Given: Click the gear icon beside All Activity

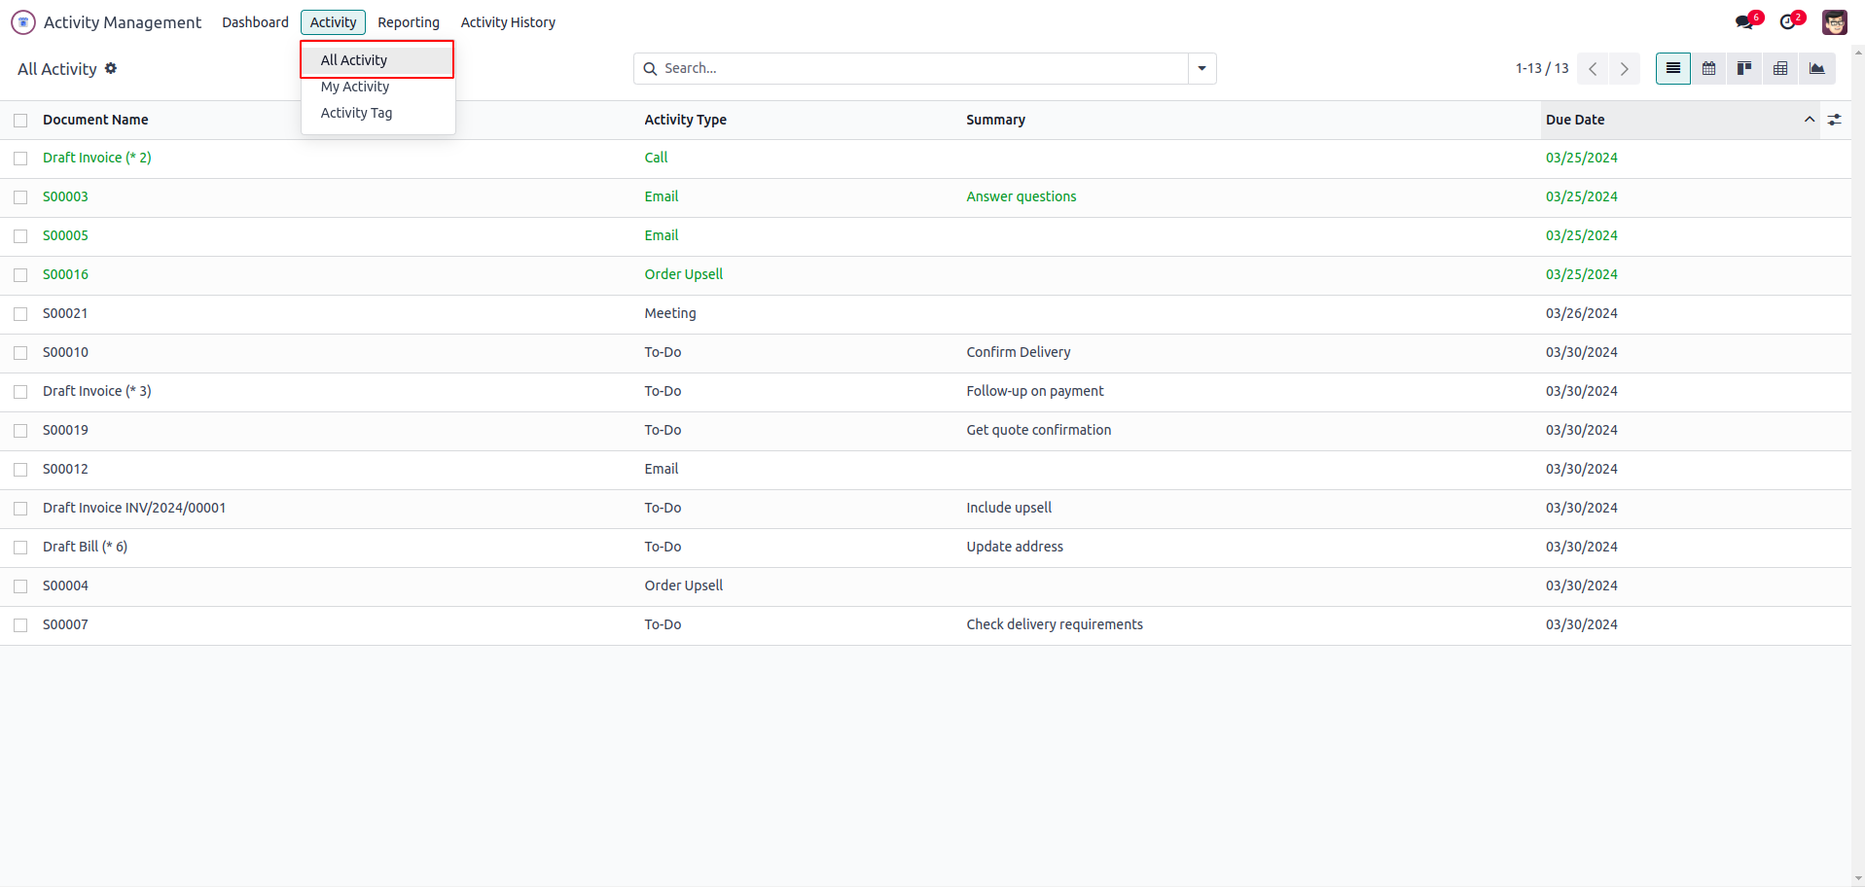Looking at the screenshot, I should click(111, 68).
